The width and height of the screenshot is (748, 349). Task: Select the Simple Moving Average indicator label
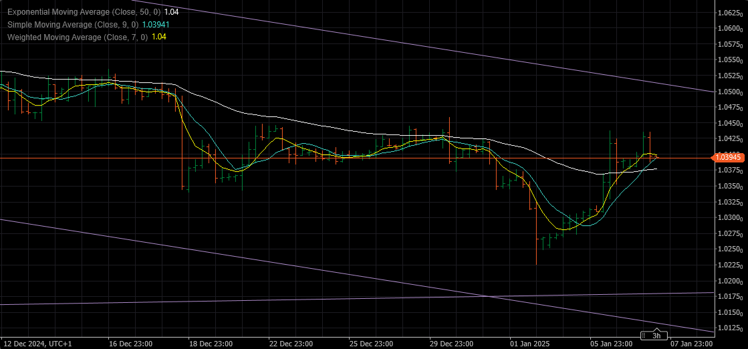[x=73, y=24]
